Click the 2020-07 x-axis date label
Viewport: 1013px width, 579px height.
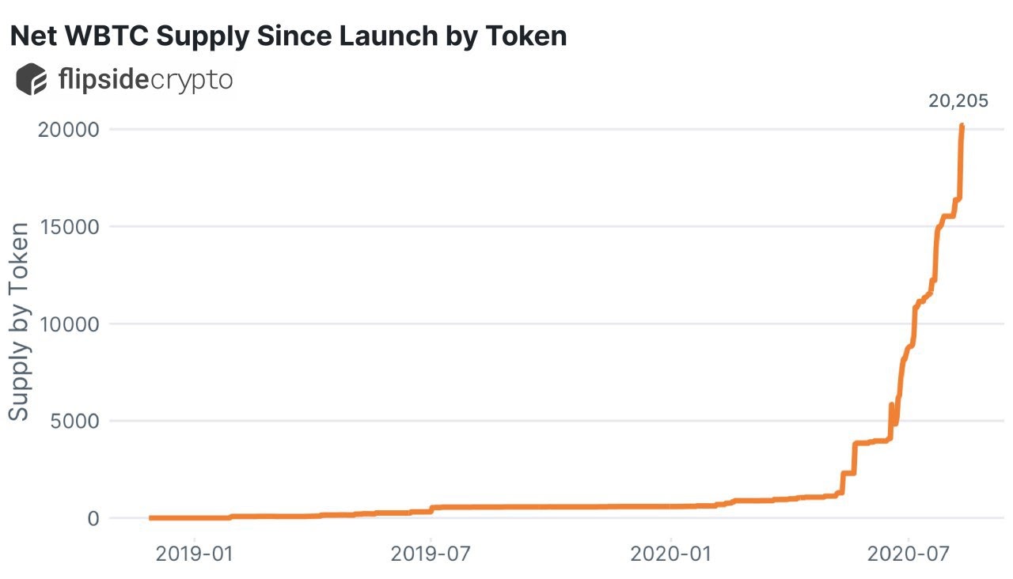(x=909, y=554)
